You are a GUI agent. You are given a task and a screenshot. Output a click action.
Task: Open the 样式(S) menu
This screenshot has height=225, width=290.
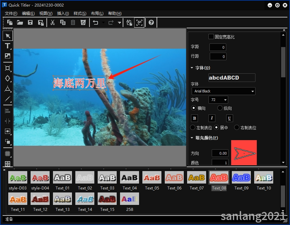(80, 13)
